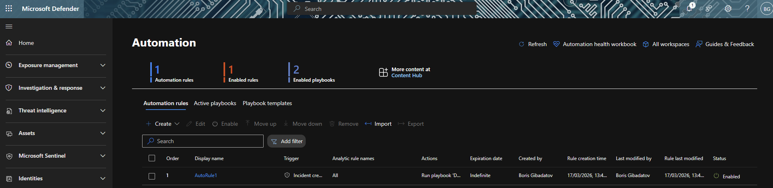Click the Export arrow icon
Screen dimensions: 773x188
pos(401,124)
